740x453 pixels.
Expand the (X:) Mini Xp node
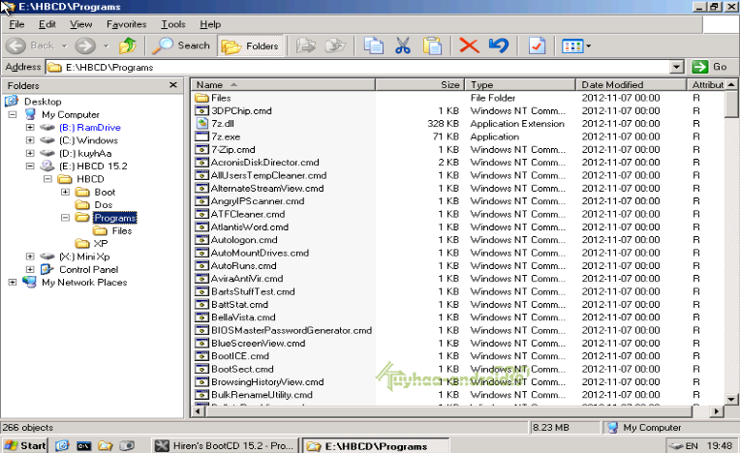pos(30,257)
